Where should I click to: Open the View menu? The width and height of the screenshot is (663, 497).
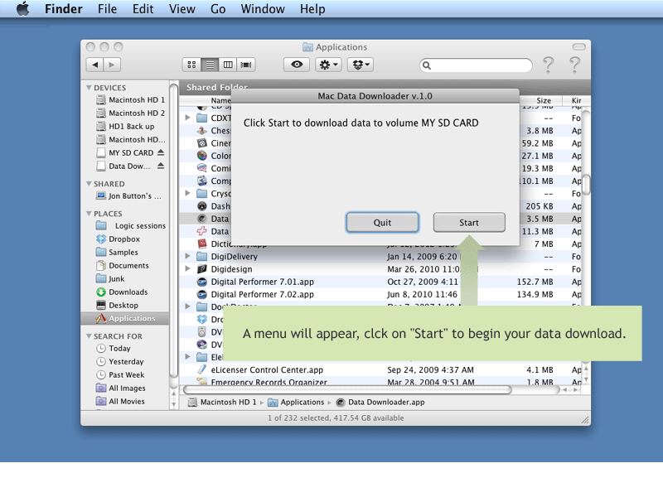pyautogui.click(x=181, y=9)
